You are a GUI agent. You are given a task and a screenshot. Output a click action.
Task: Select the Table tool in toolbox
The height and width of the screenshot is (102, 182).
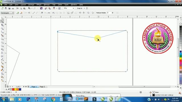click(x=2, y=56)
